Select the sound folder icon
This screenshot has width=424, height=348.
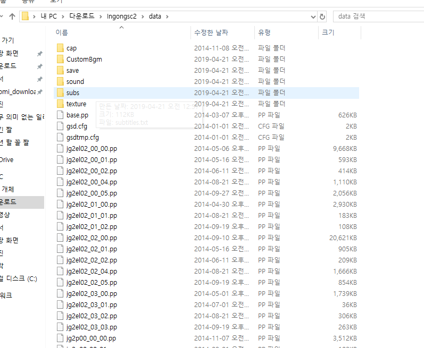[x=60, y=81]
